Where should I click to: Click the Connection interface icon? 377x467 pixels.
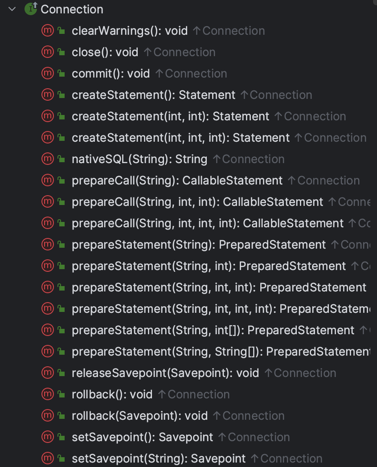pos(31,8)
